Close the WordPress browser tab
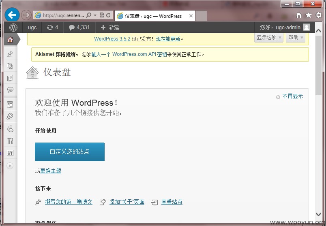 coord(191,16)
